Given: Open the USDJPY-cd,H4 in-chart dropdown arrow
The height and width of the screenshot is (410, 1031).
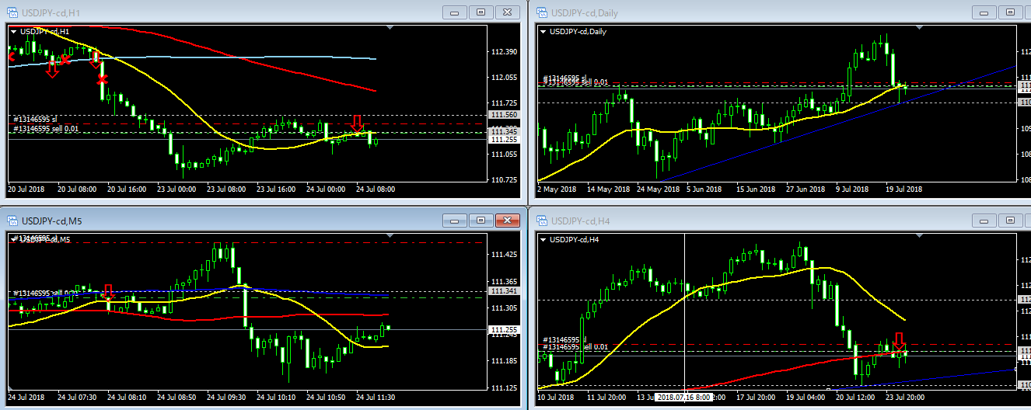Looking at the screenshot, I should click(x=543, y=239).
